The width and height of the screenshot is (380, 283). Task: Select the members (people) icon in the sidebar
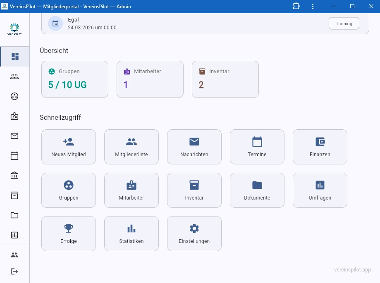(14, 76)
